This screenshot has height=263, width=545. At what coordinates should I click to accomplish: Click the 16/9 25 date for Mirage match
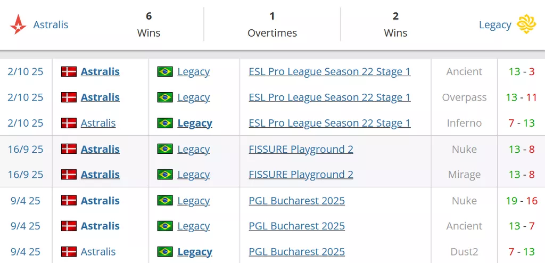[x=26, y=175]
